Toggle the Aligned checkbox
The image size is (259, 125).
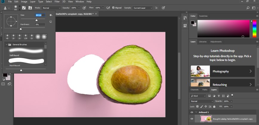pos(113,8)
